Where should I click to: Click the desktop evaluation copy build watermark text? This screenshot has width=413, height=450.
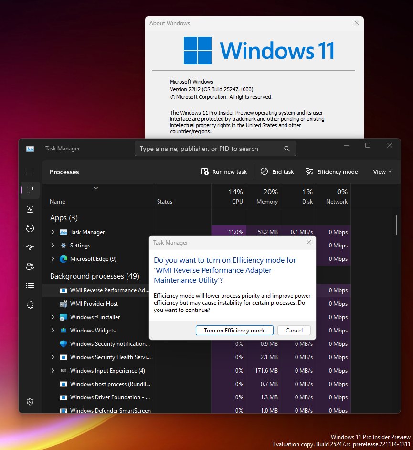pyautogui.click(x=341, y=444)
